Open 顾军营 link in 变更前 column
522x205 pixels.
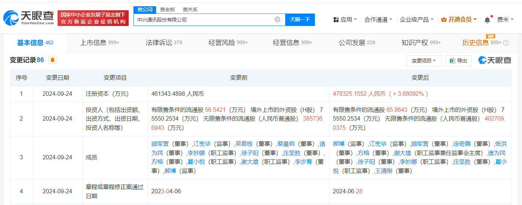click(x=159, y=144)
